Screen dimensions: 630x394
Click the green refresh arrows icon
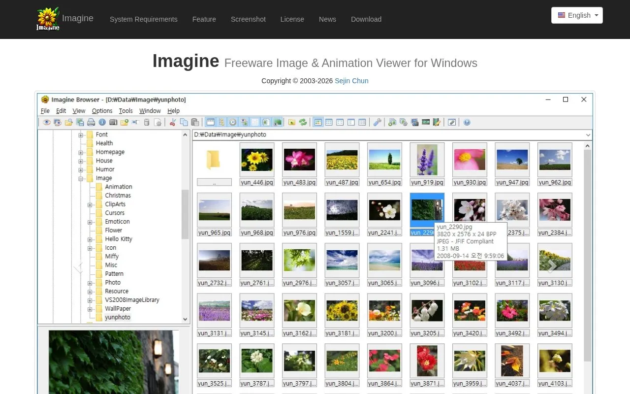303,122
